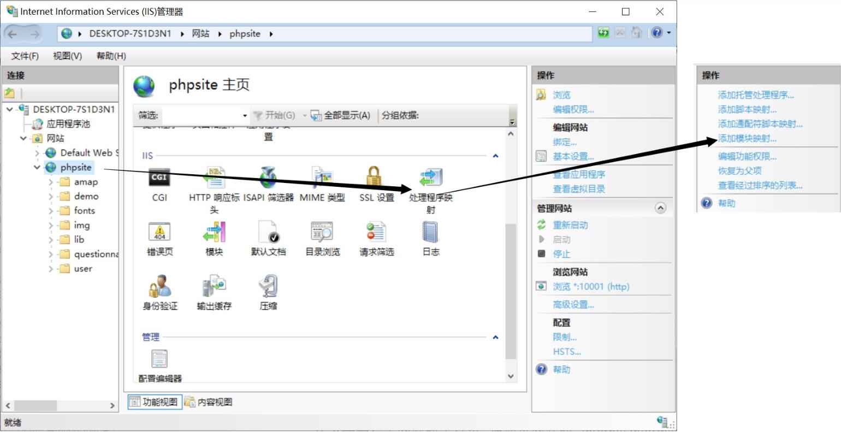Open the 视图(V) menu
The height and width of the screenshot is (432, 841).
pyautogui.click(x=67, y=56)
